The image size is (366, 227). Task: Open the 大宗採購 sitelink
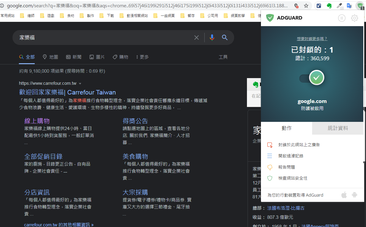(135, 192)
